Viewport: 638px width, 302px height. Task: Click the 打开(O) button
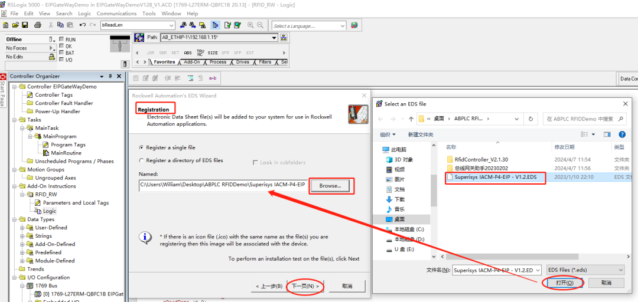[x=562, y=283]
